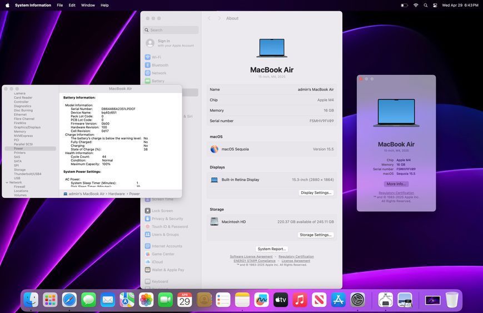This screenshot has width=483, height=313.
Task: Open Reminders app in Dock
Action: 223,300
